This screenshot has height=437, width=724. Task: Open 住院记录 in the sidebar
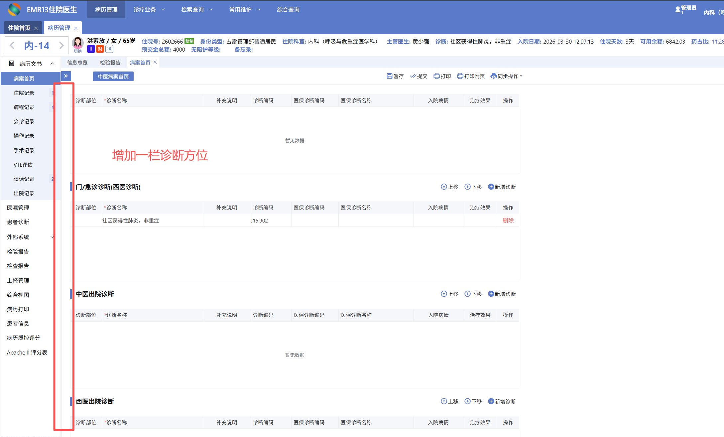(24, 93)
